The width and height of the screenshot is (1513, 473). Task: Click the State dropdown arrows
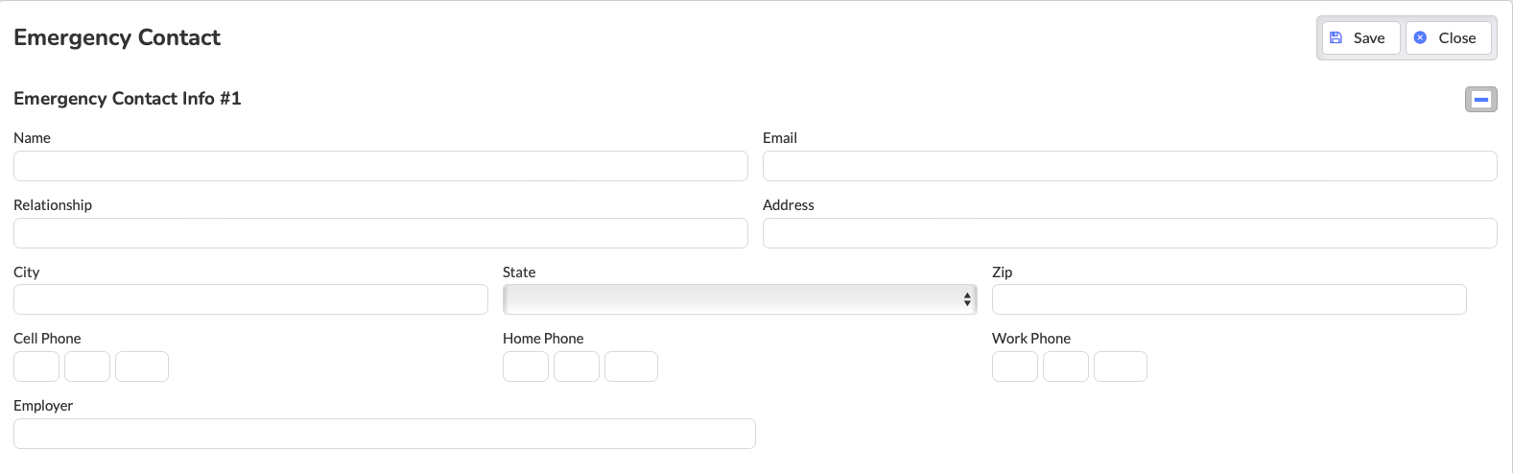(x=967, y=300)
